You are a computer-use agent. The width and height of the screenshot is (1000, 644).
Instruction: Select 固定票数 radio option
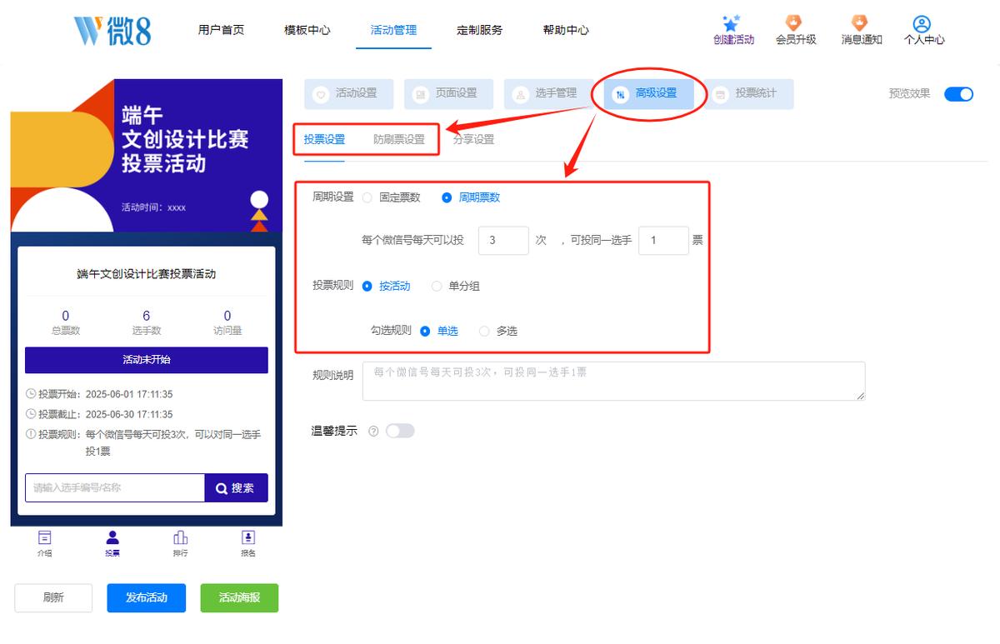pyautogui.click(x=367, y=197)
